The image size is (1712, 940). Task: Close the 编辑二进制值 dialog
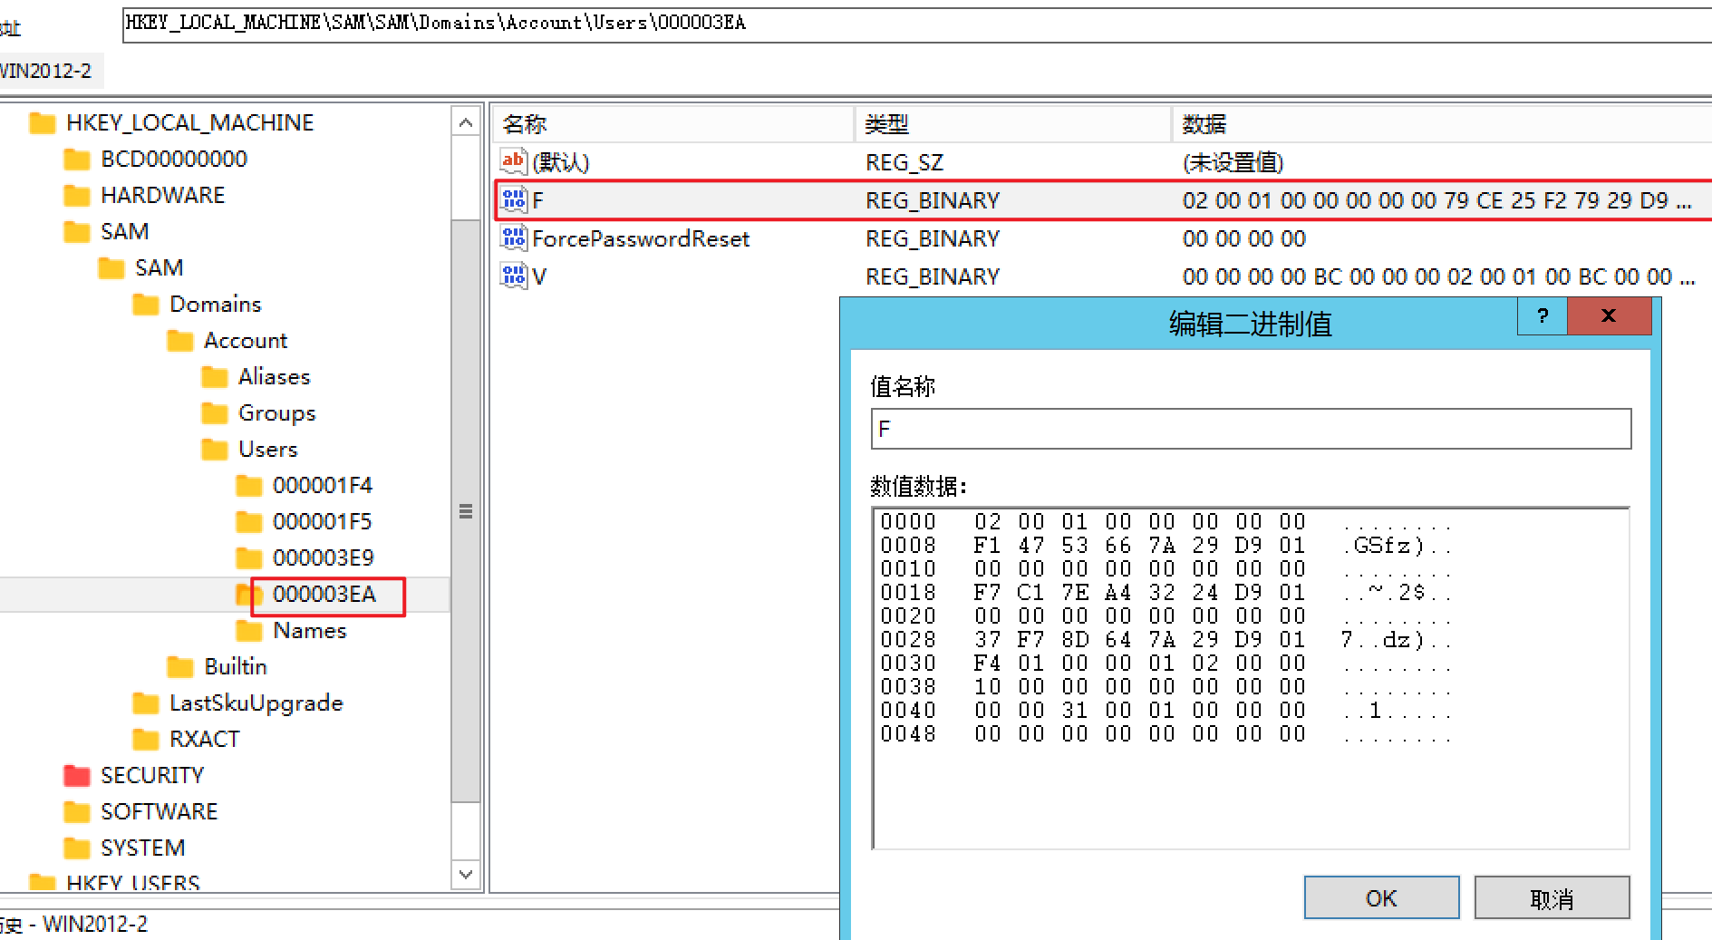pos(1609,315)
